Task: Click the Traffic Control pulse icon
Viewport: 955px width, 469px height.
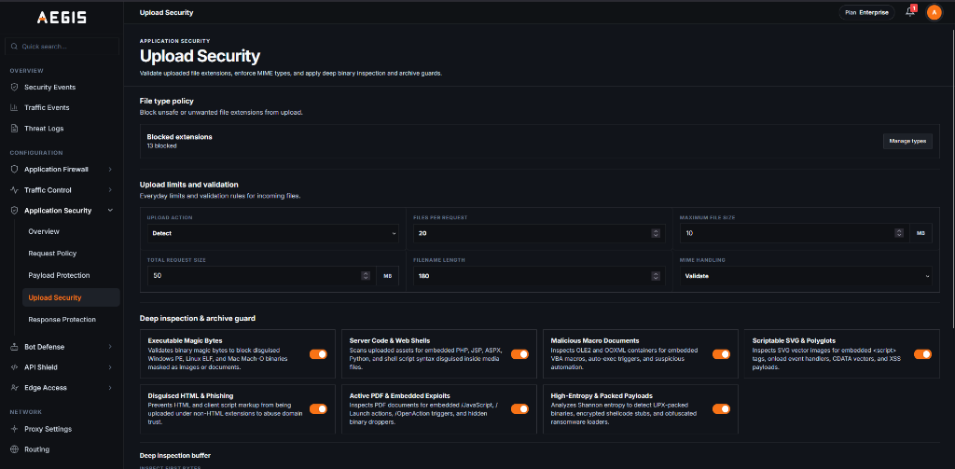Action: pos(14,190)
